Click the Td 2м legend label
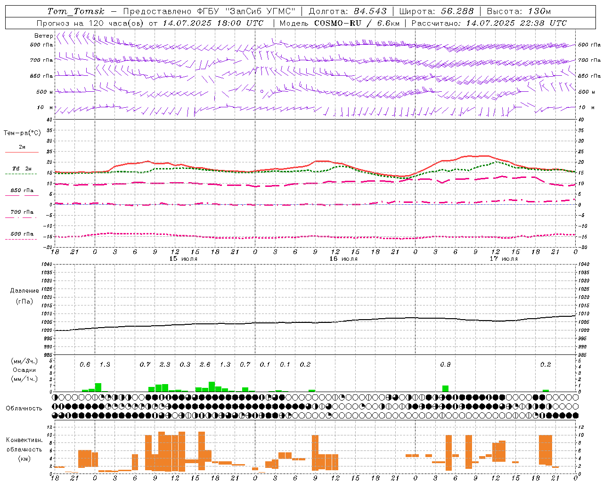The width and height of the screenshot is (603, 482). 22,169
